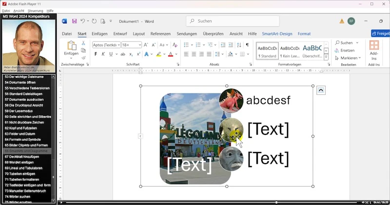The image size is (390, 205).
Task: Apply strikethrough with the ab icon
Action: click(x=123, y=54)
